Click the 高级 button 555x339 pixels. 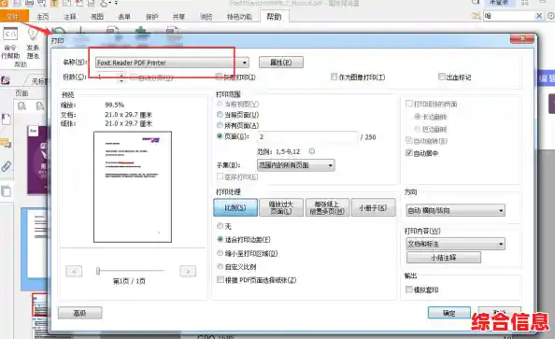pyautogui.click(x=80, y=313)
